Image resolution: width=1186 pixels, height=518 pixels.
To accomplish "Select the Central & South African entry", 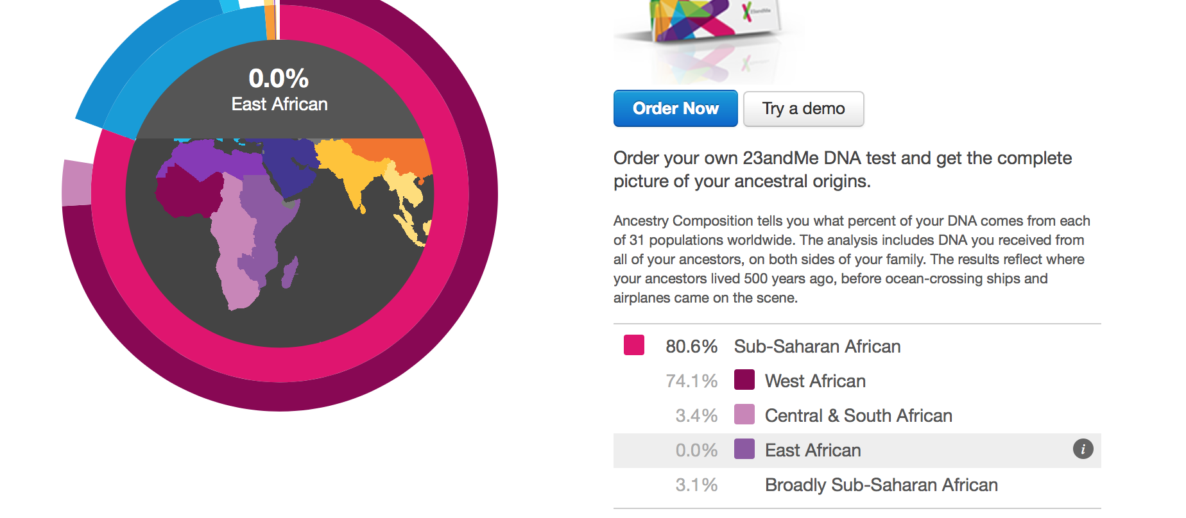I will (857, 415).
